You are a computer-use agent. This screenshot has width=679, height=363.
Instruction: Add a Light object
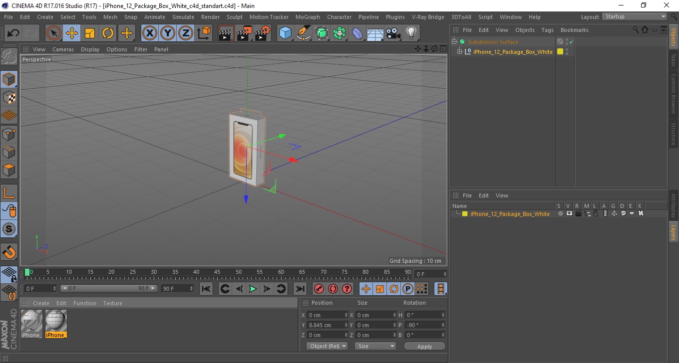click(x=411, y=33)
